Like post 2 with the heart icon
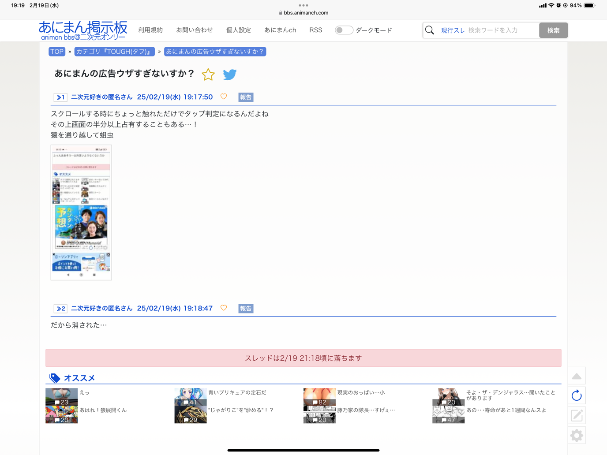The width and height of the screenshot is (607, 455). tap(224, 308)
